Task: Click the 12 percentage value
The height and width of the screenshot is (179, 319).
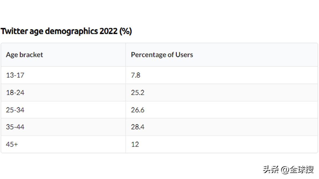Action: click(135, 144)
